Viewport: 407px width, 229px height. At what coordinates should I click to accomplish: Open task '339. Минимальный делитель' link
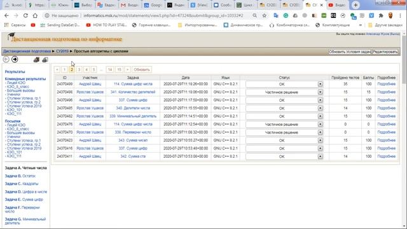click(133, 116)
